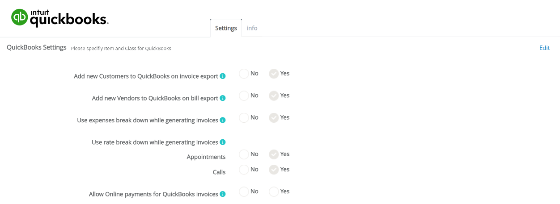Select No for Add new Customers on invoice export
The width and height of the screenshot is (560, 204).
(x=244, y=74)
